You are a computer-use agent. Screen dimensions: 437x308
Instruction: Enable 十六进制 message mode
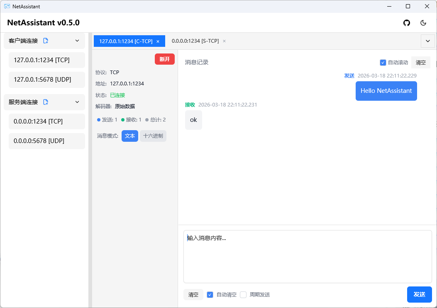tap(154, 136)
